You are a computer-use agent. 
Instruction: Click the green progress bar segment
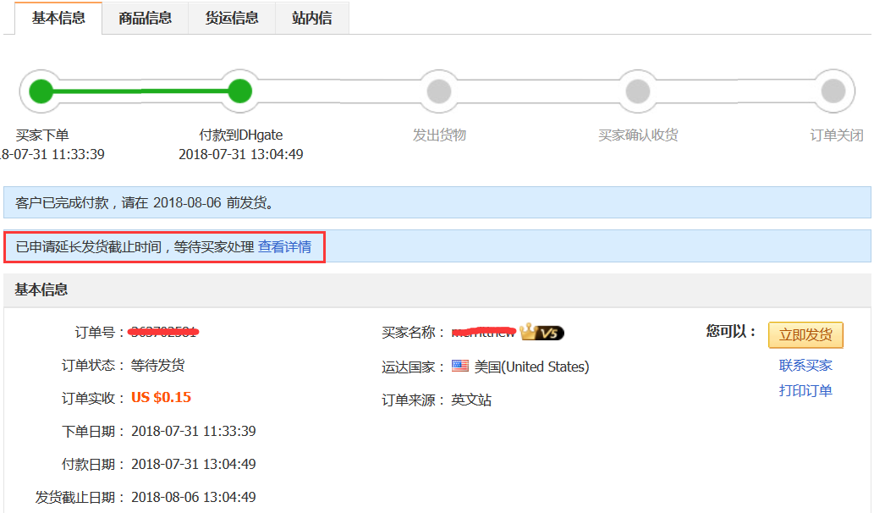tap(140, 91)
